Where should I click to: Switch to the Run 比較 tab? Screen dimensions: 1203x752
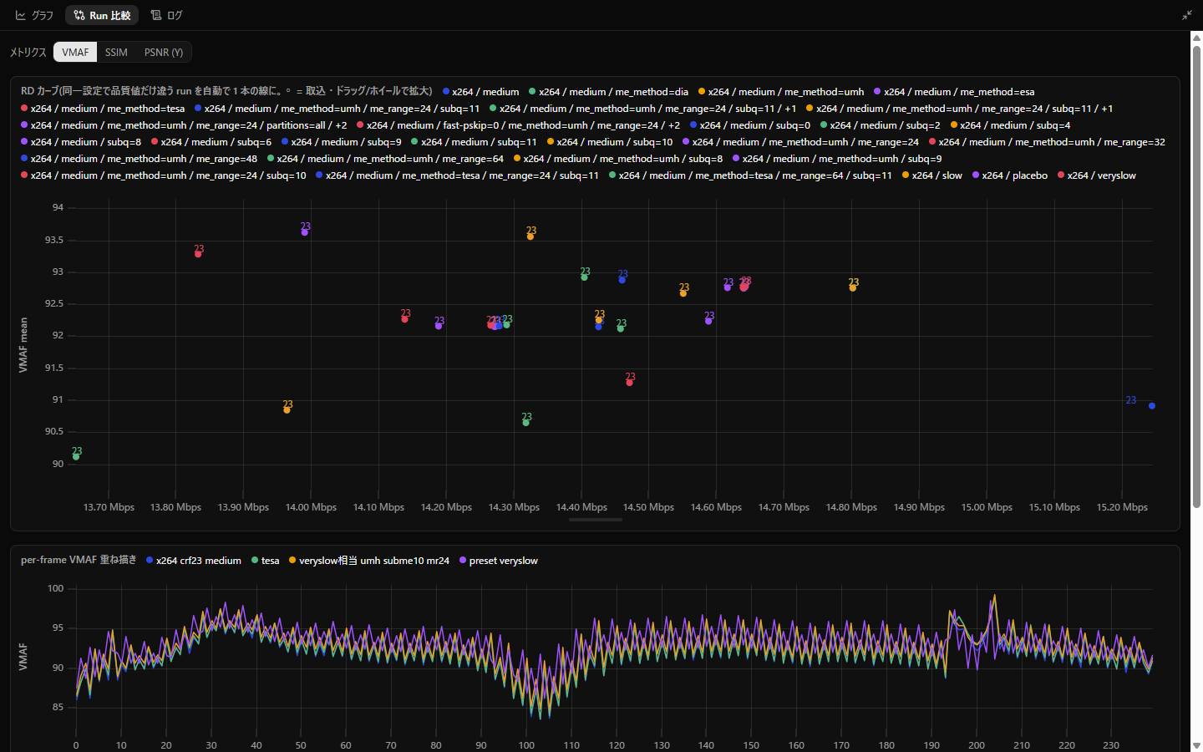click(102, 15)
